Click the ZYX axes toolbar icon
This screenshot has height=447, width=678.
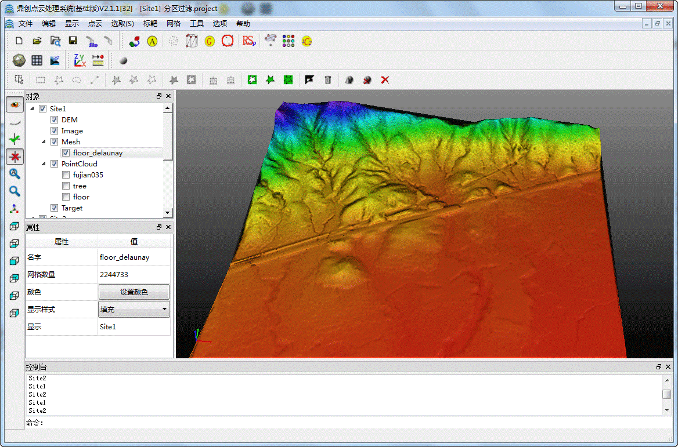[80, 60]
